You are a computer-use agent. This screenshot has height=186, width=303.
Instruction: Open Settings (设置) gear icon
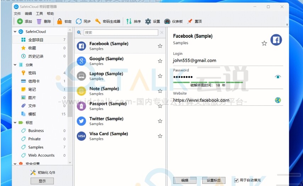[x=148, y=21]
